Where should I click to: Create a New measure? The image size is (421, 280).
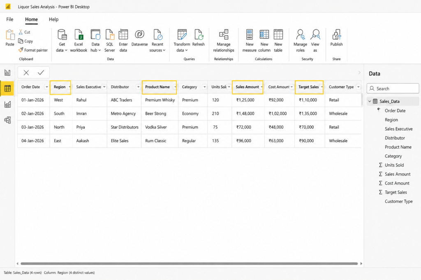250,41
